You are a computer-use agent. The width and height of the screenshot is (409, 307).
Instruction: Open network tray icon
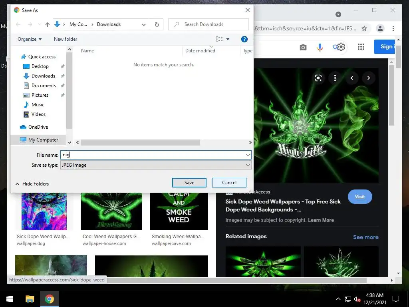(x=347, y=299)
